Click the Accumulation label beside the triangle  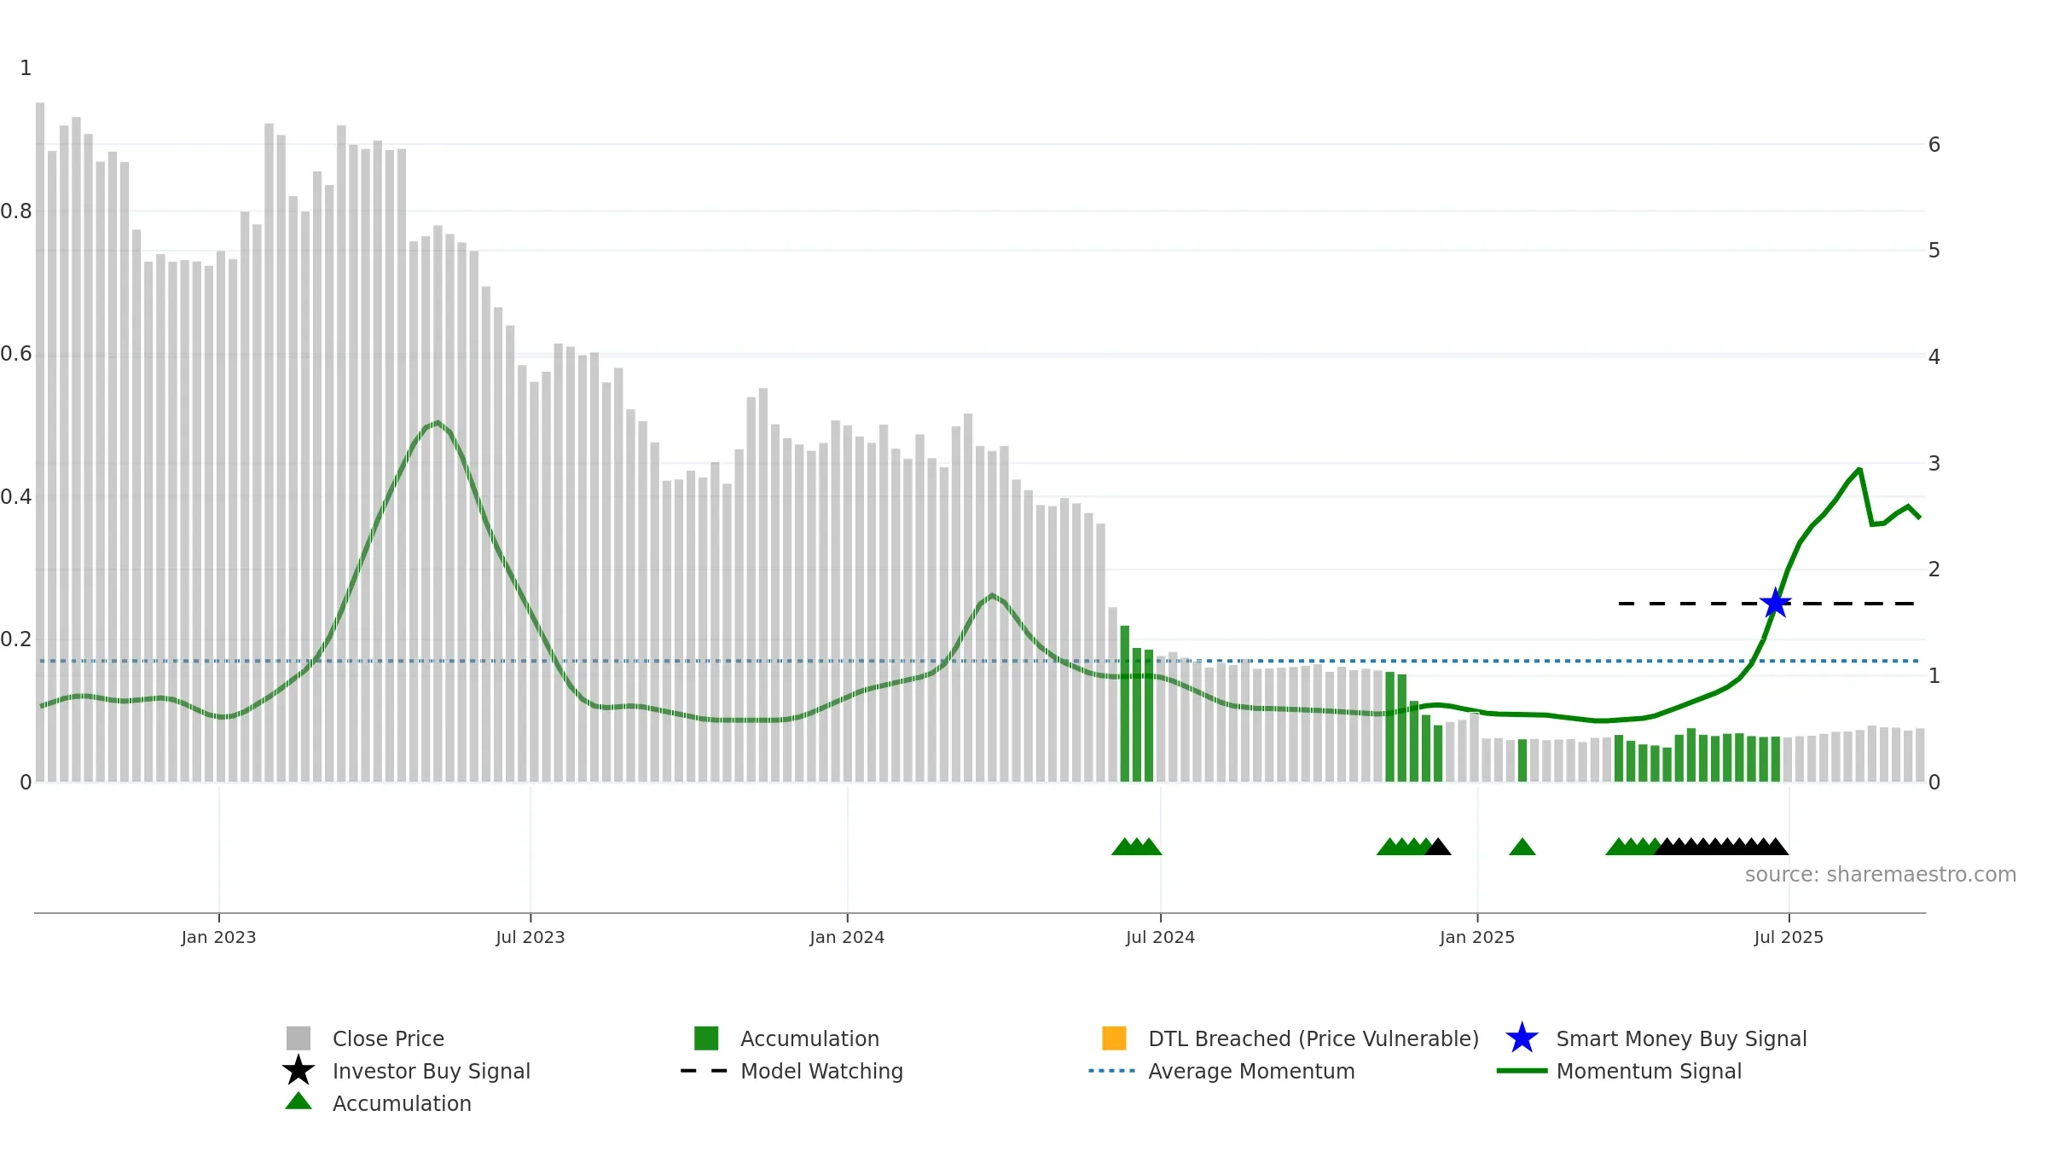402,1103
